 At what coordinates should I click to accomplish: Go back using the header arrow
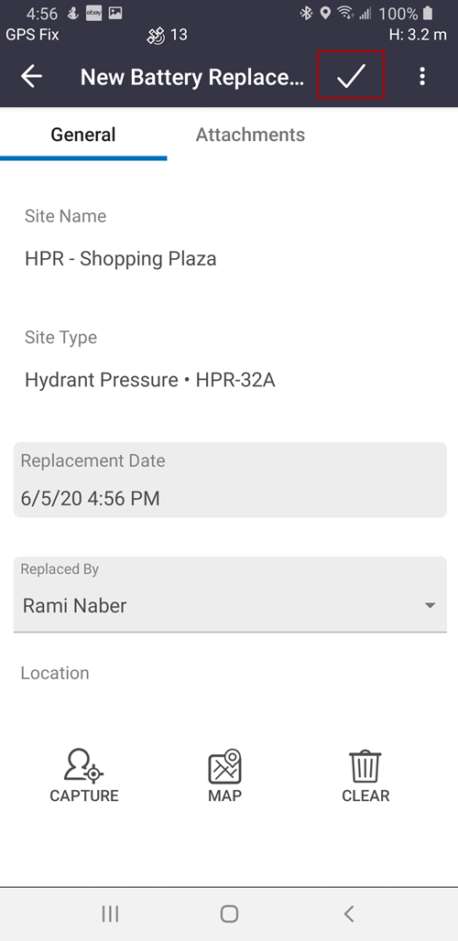(31, 76)
